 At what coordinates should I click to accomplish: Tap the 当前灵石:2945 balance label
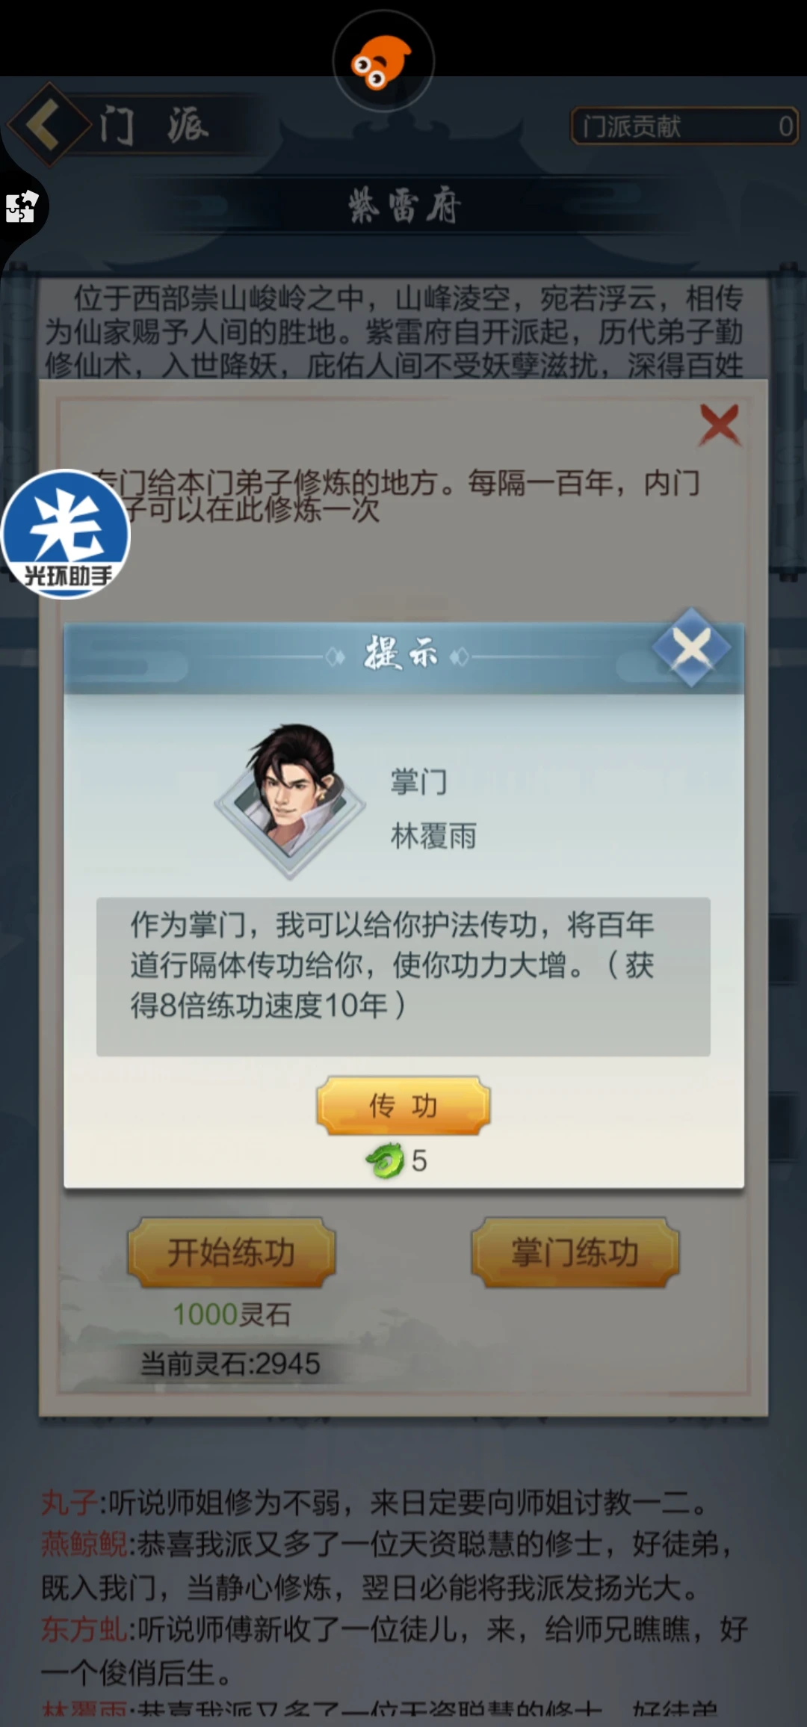(x=230, y=1364)
